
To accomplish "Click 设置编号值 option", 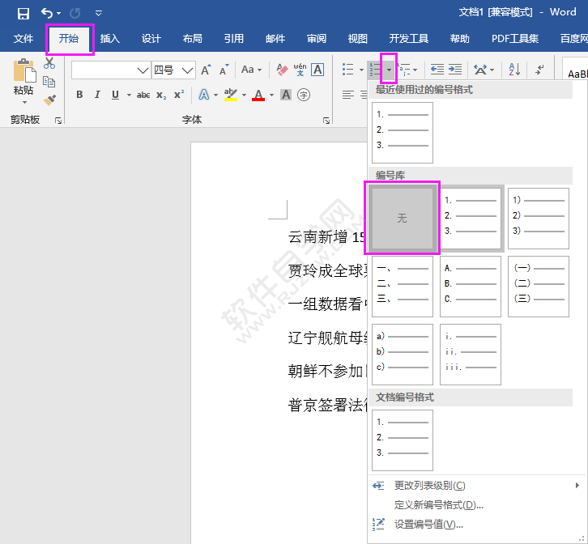I will pyautogui.click(x=428, y=525).
